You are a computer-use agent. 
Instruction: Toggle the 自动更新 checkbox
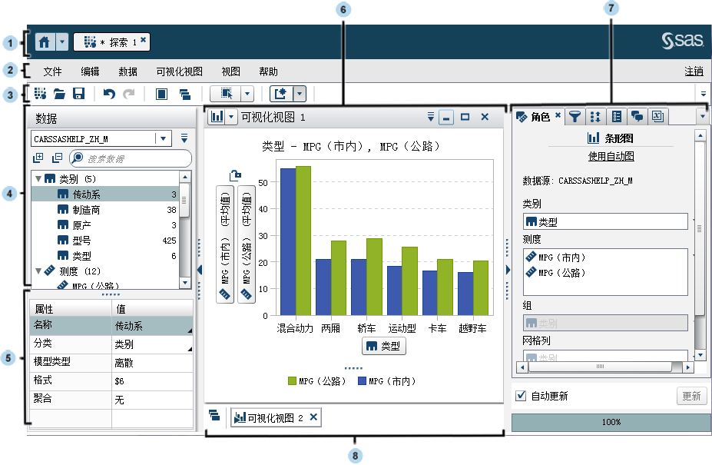tap(522, 396)
